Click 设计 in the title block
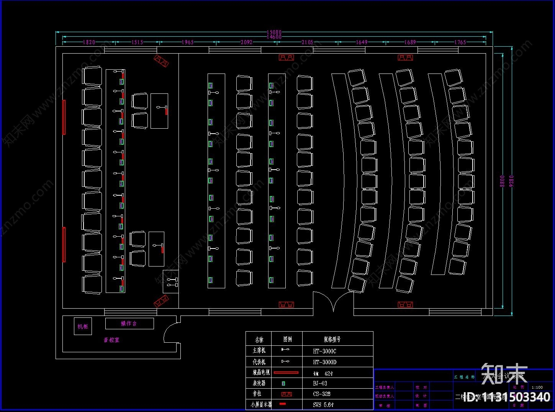Viewport: 555px width, 412px height. tap(421, 396)
